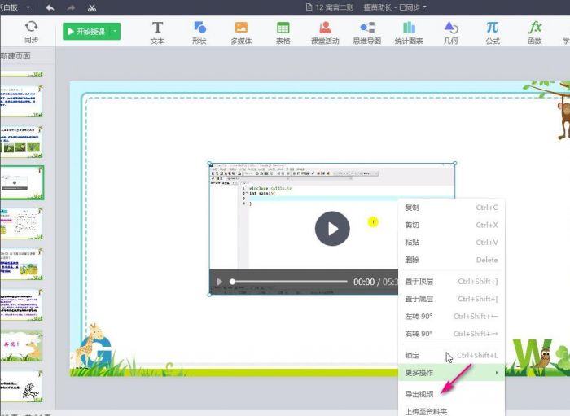
Task: Expand the 开始授课 dropdown arrow
Action: [116, 32]
